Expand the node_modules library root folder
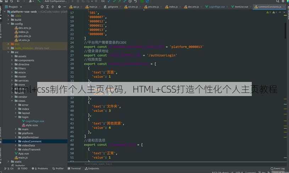The width and height of the screenshot is (289, 173). coord(8,48)
